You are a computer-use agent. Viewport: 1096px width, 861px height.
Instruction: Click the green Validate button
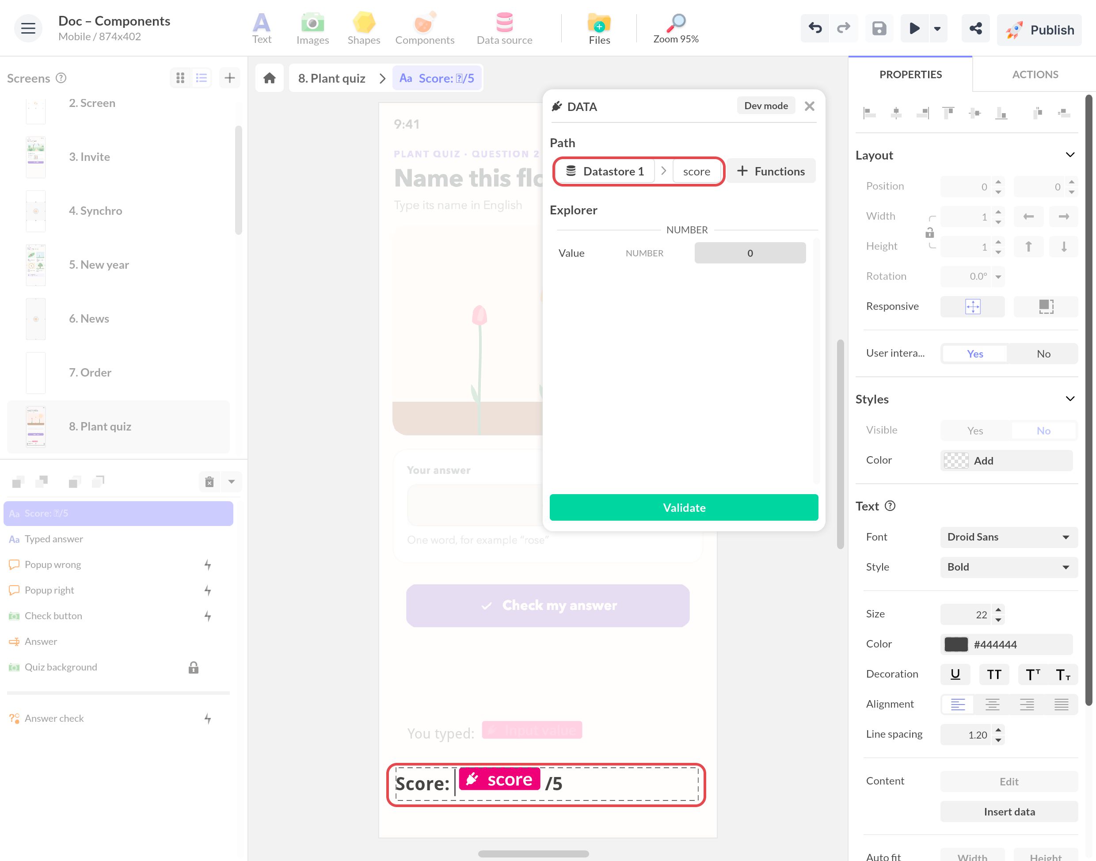(683, 507)
